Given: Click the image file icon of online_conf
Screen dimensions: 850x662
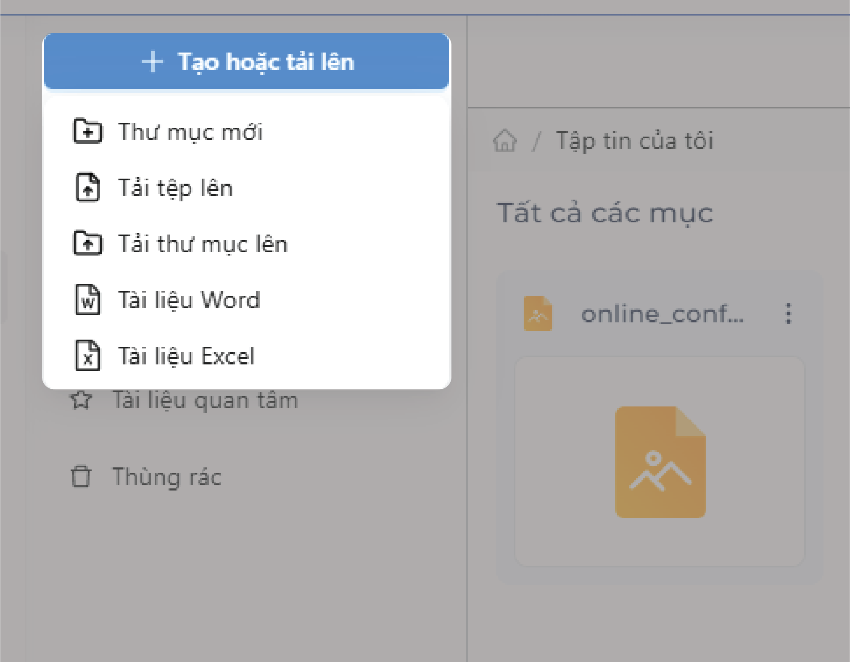Looking at the screenshot, I should [537, 314].
